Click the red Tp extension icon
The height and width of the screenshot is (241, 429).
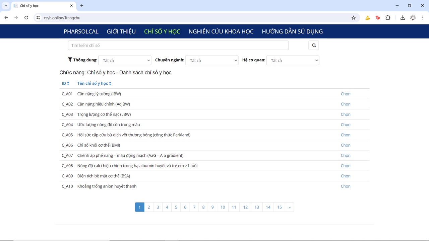[378, 18]
